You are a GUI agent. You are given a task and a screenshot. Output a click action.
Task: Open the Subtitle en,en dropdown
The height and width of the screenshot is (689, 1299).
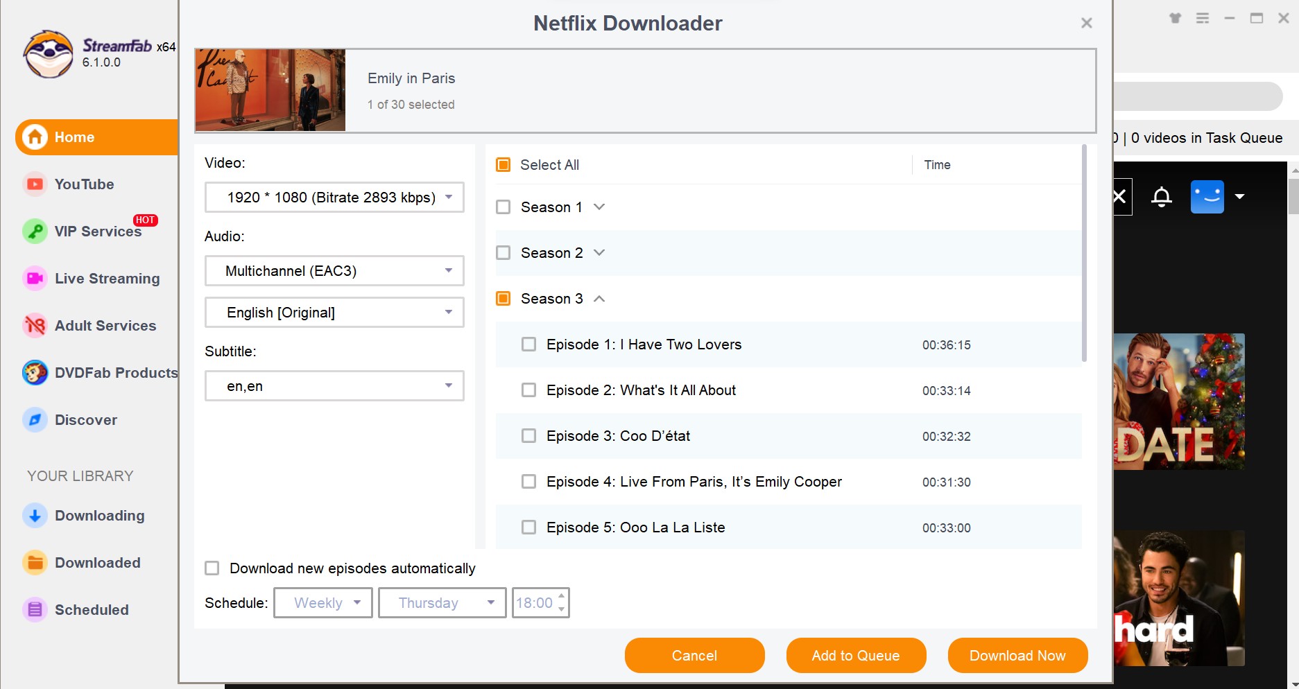[334, 386]
